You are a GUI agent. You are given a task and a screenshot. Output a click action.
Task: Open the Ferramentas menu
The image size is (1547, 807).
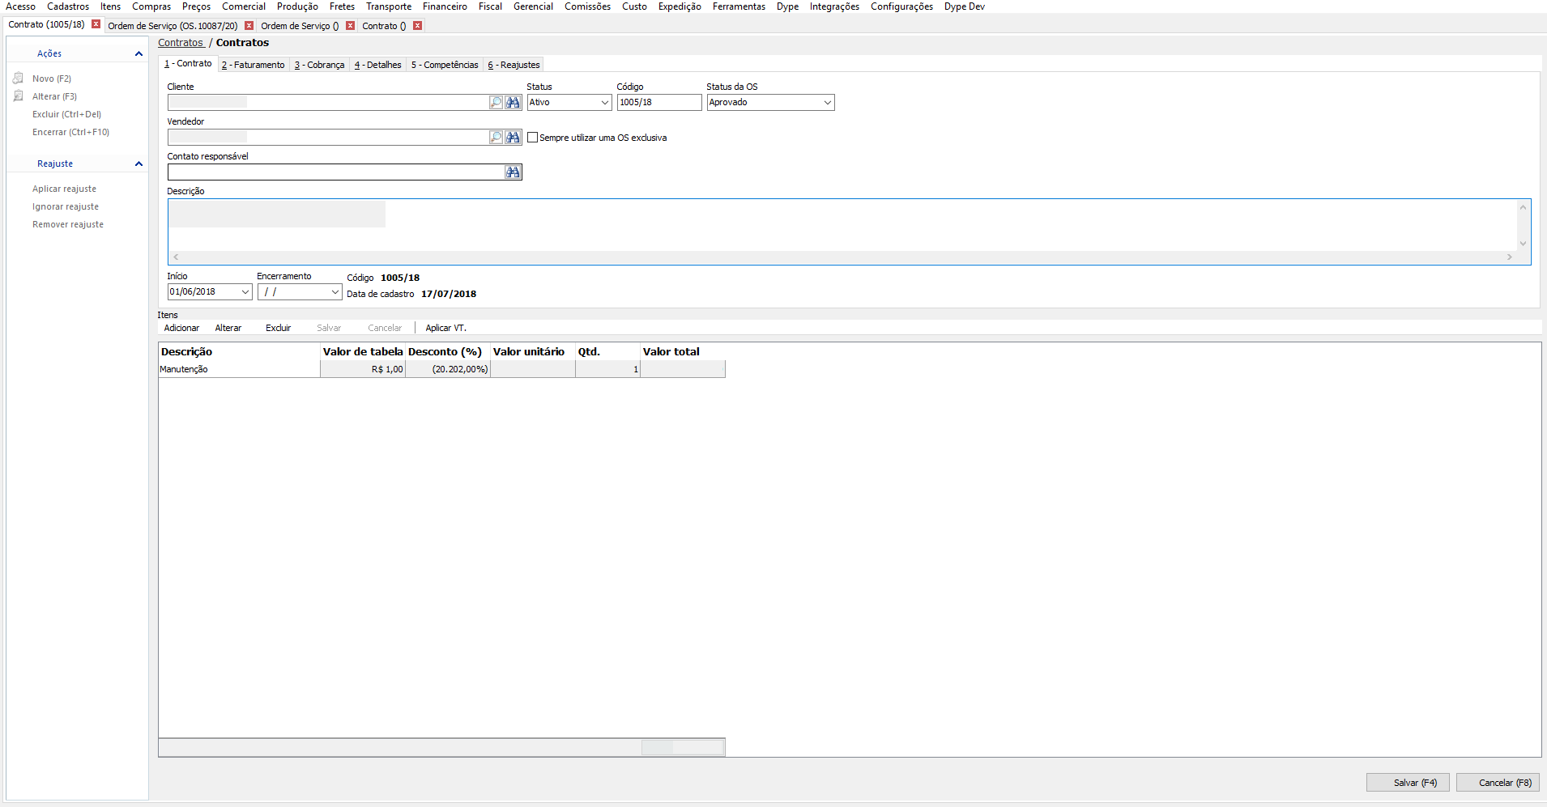tap(739, 6)
